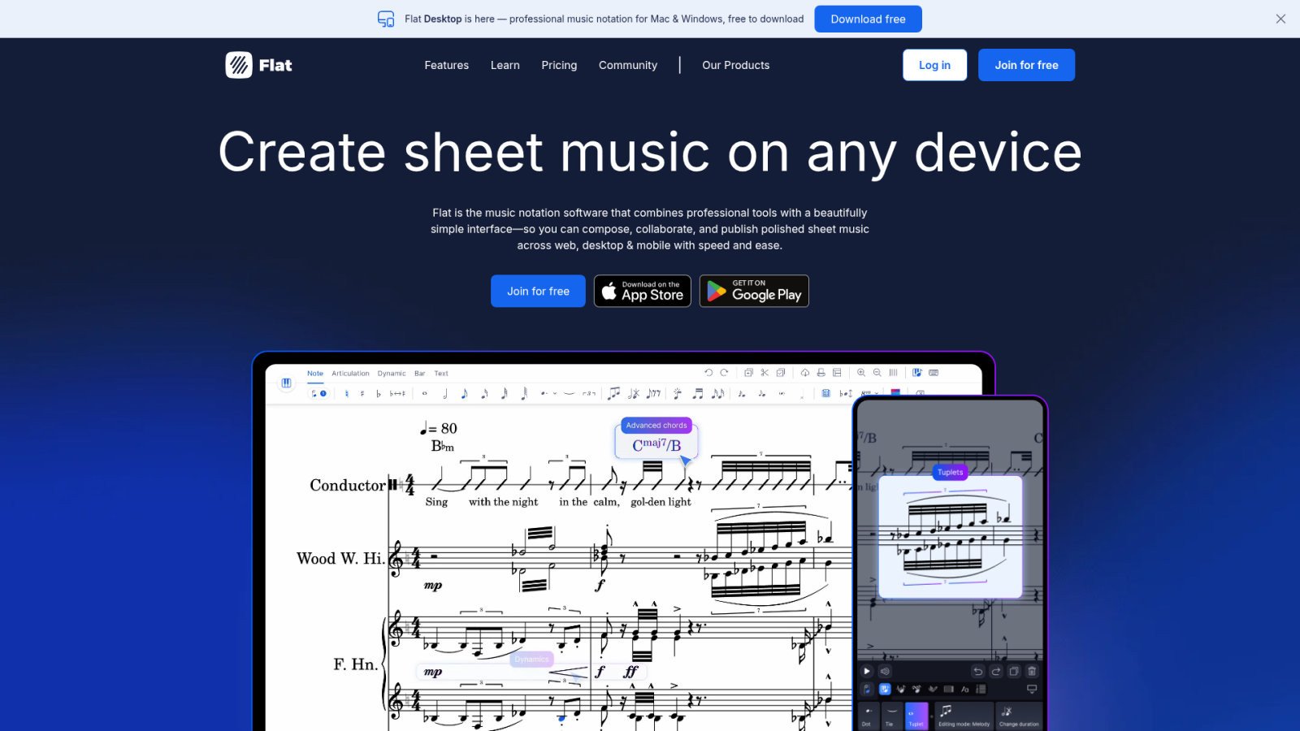Click the highlighted Tuplet button in the phone mockup
The width and height of the screenshot is (1300, 731).
pyautogui.click(x=916, y=716)
